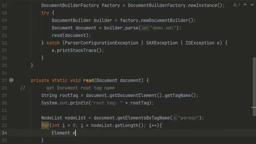Click the yellow warning stripe marker
This screenshot has height=144, width=256.
(253, 108)
